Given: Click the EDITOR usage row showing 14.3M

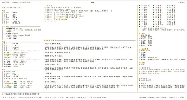Looking at the screenshot, I should pos(15,56).
